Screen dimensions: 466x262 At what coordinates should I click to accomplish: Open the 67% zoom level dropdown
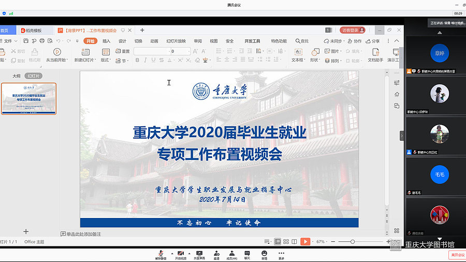point(321,242)
